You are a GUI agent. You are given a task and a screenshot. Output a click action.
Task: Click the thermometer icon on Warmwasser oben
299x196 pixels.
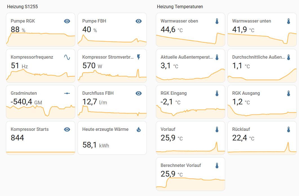click(x=217, y=21)
